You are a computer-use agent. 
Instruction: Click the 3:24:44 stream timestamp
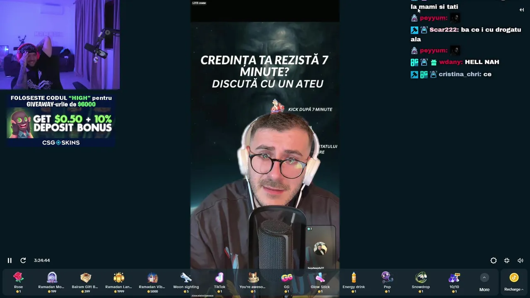coord(42,260)
